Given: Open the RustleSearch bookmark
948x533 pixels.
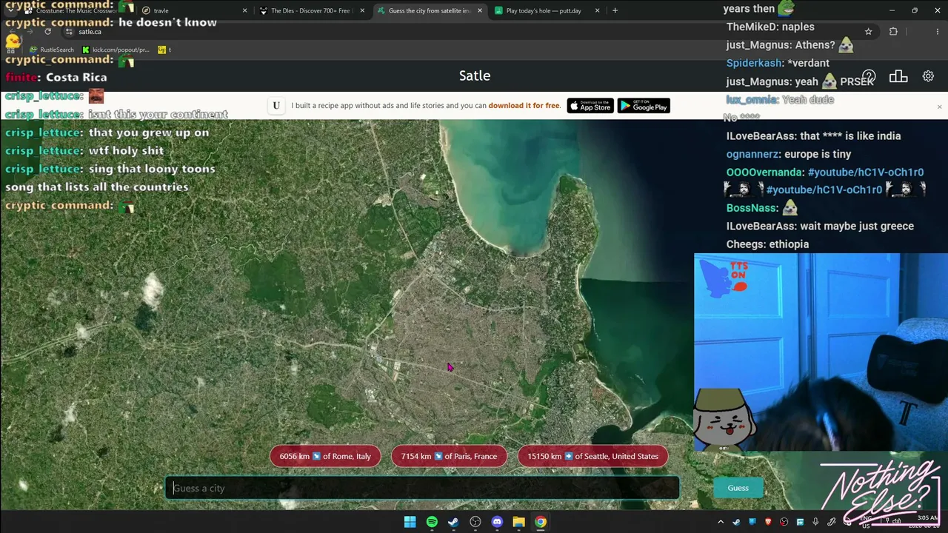Looking at the screenshot, I should click(52, 50).
